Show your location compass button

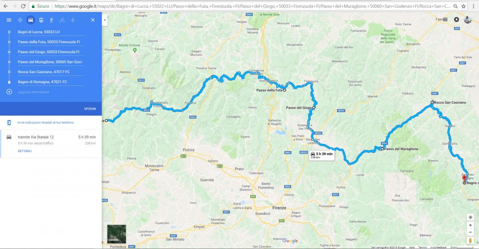point(471,217)
